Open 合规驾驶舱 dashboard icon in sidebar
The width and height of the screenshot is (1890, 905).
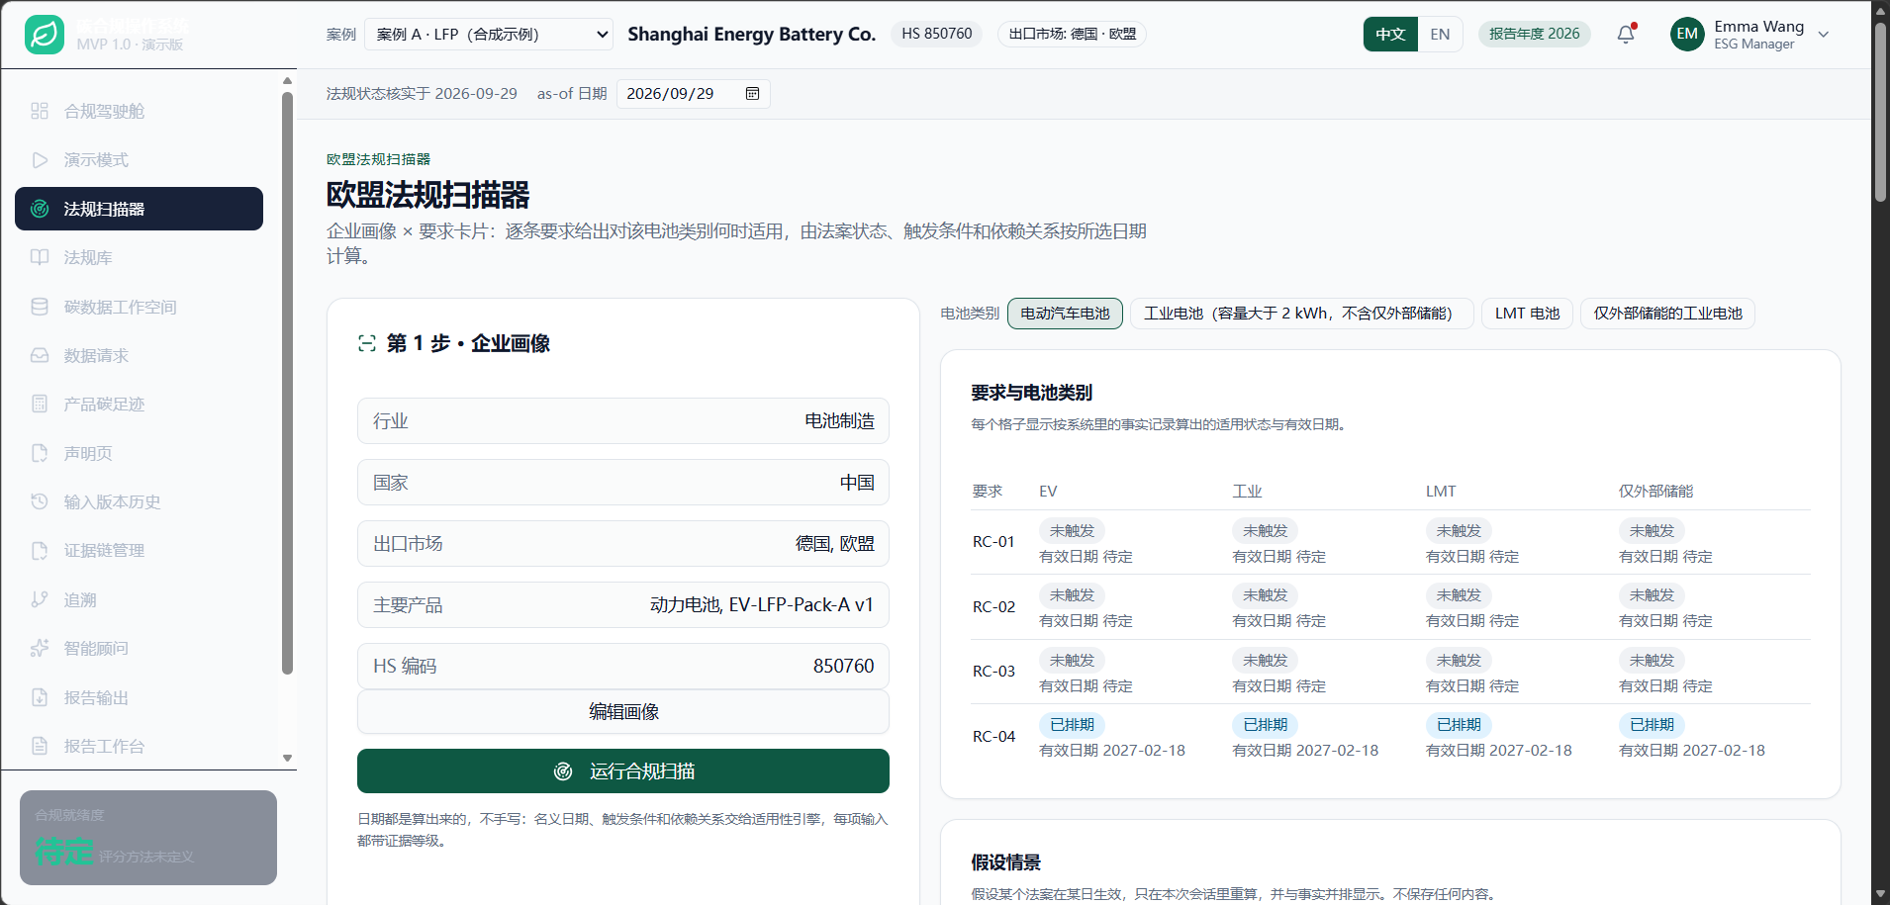tap(40, 111)
